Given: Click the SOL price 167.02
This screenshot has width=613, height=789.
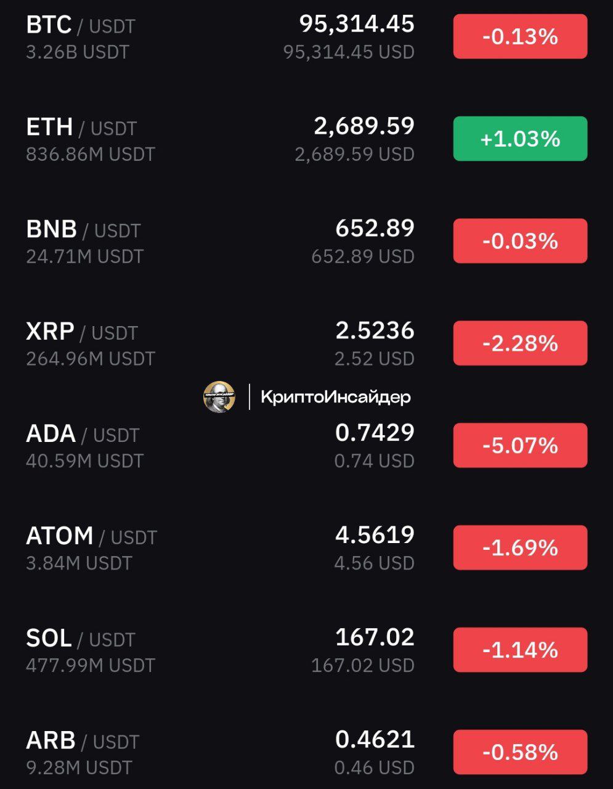Looking at the screenshot, I should click(x=375, y=637).
